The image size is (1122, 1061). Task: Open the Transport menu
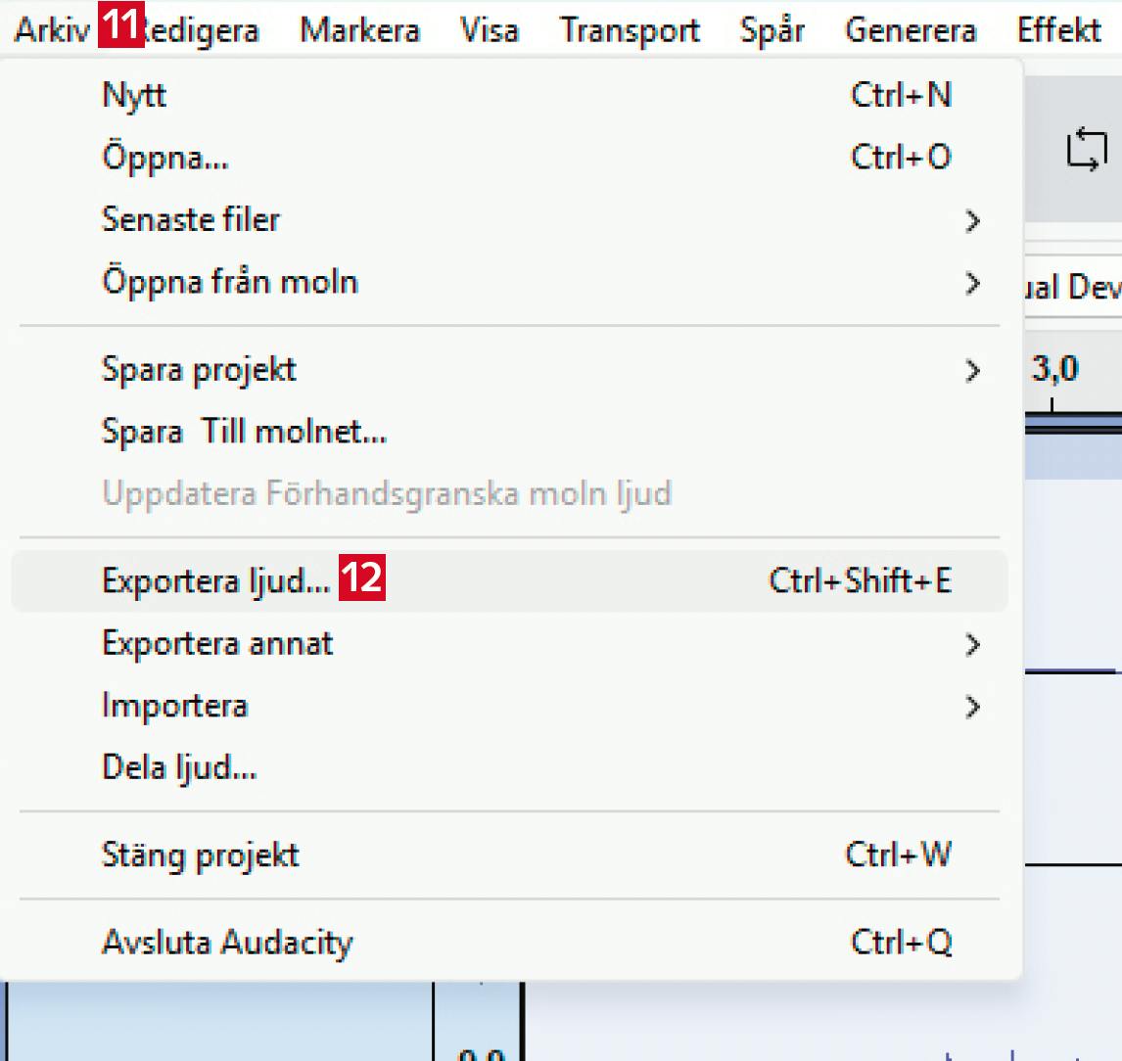(x=630, y=29)
